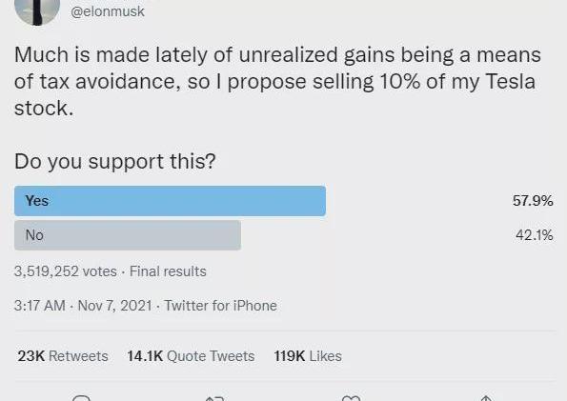Viewport: 567px width, 401px height.
Task: Show the 119K Likes list
Action: click(x=308, y=356)
